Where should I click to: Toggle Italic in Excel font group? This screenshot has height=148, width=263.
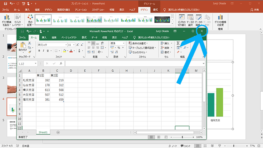43,51
